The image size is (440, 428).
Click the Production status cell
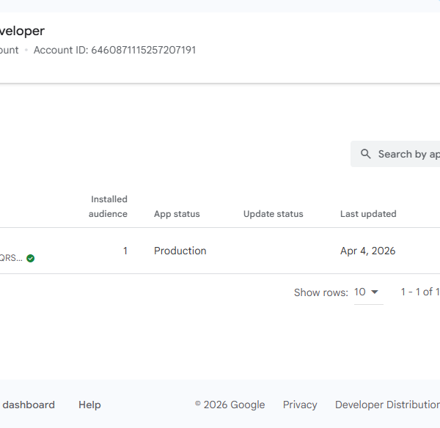(x=180, y=251)
